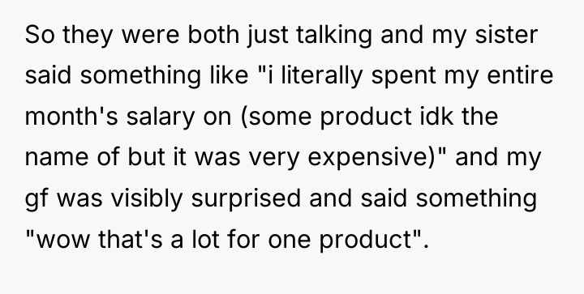Click the text "idk" in third line
584x294 pixels.
(436, 116)
